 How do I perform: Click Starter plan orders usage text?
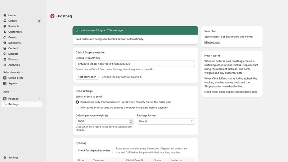229,37
